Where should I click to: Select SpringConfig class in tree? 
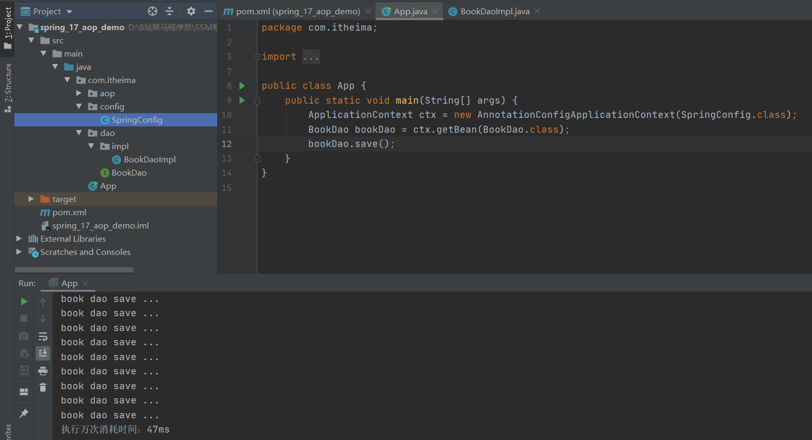pyautogui.click(x=115, y=120)
